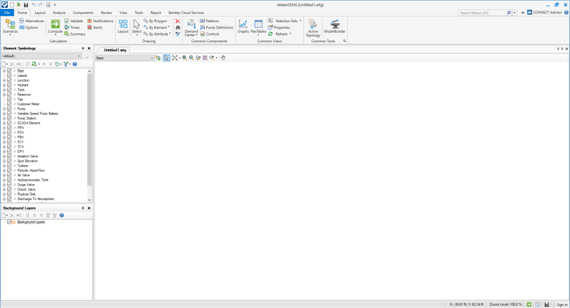Open CONNECT Advisor
570x308 pixels.
pos(544,12)
